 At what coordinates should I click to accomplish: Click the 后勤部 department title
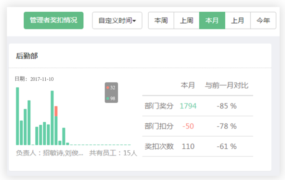27,56
